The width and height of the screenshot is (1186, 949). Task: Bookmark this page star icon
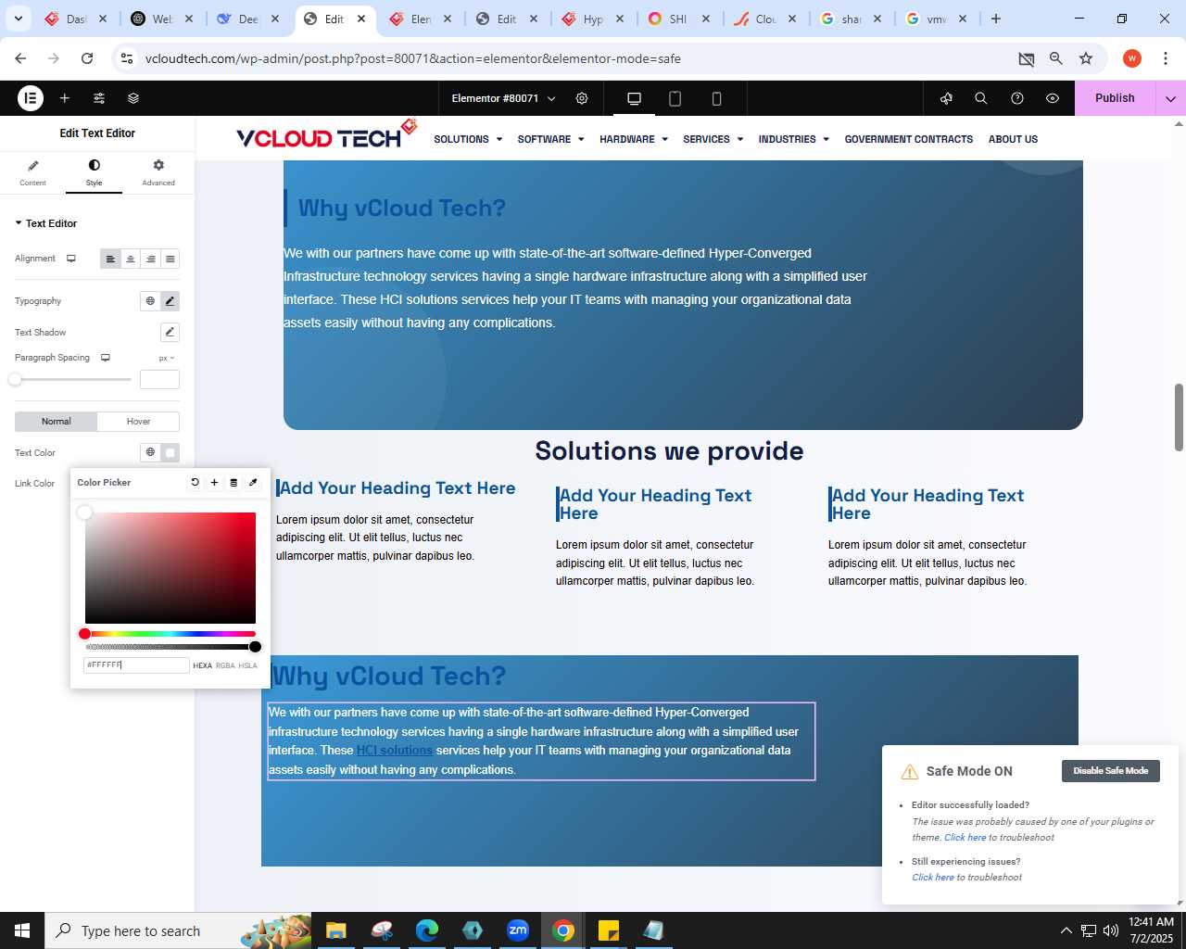pos(1086,58)
